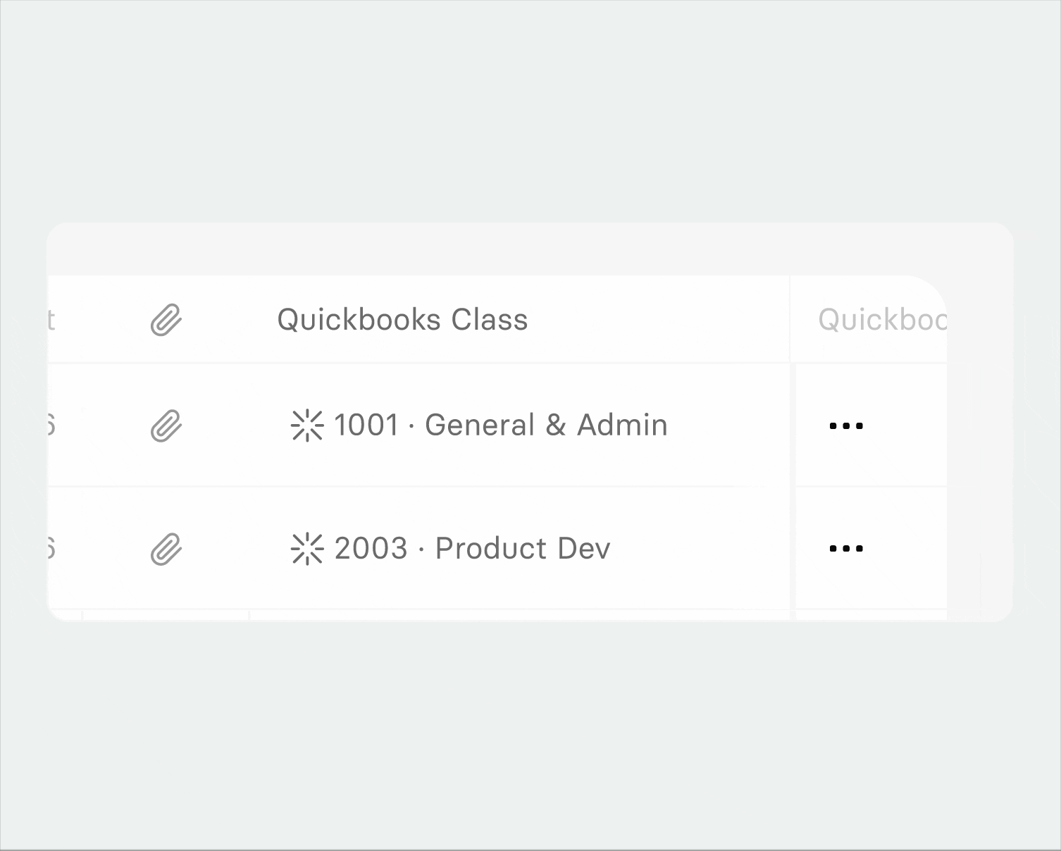Click the cut-off column header at left edge
Viewport: 1061px width, 851px height.
click(x=51, y=320)
